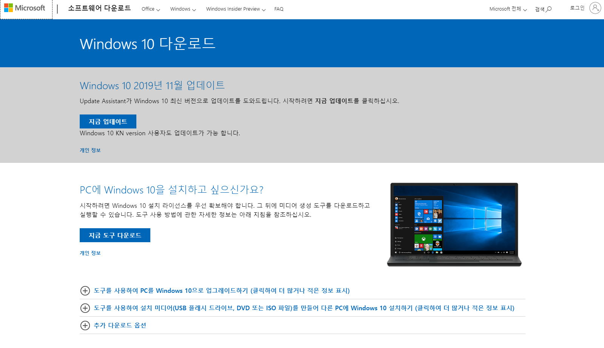The width and height of the screenshot is (604, 348).
Task: Open 개인 정보 link under tool download
Action: pyautogui.click(x=90, y=253)
